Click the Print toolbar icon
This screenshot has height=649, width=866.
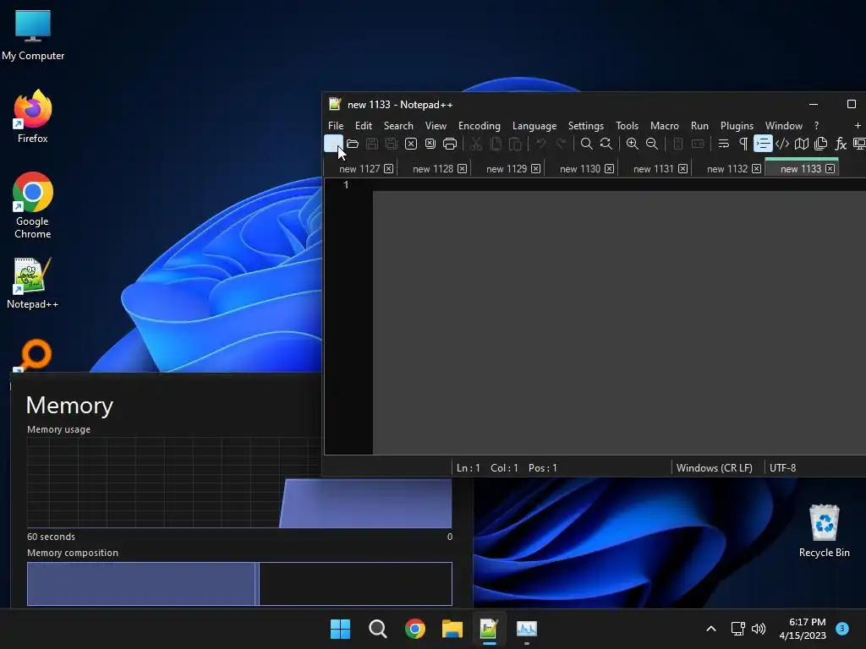tap(450, 144)
